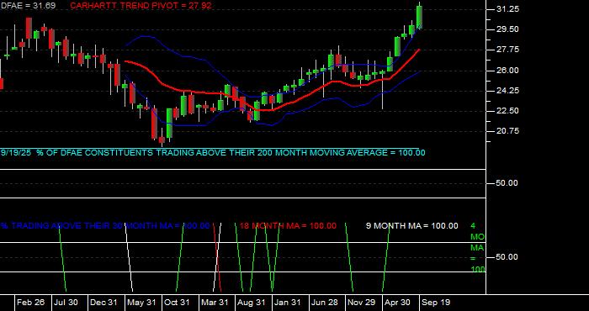Image resolution: width=589 pixels, height=311 pixels.
Task: Click the Carhartt Trend Pivot = 27.92 label
Action: point(141,6)
